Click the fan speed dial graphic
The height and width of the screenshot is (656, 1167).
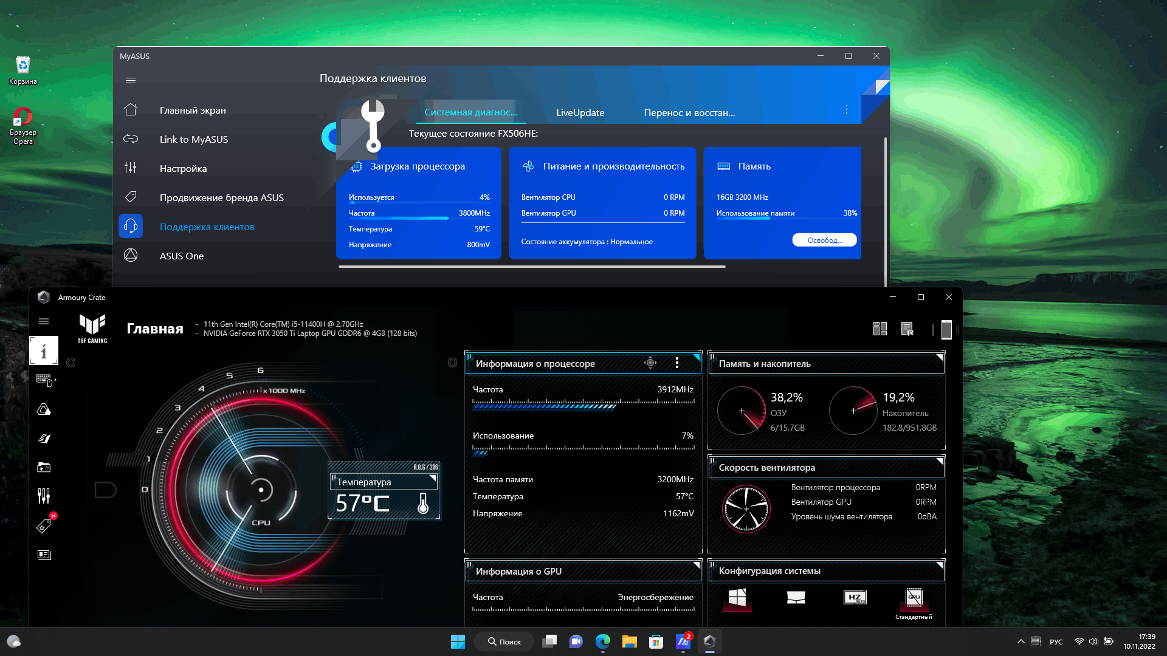[x=746, y=508]
